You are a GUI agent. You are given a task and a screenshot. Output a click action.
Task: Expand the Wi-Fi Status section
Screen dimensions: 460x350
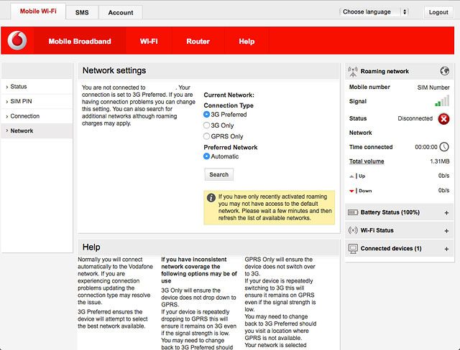pos(446,231)
